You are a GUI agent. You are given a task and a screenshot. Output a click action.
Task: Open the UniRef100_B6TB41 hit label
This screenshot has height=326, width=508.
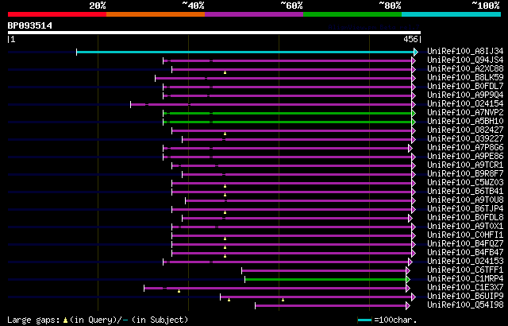click(x=465, y=192)
